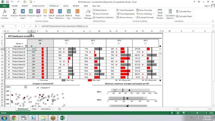The width and height of the screenshot is (215, 121).
Task: Collapse the ribbon
Action: click(x=213, y=21)
